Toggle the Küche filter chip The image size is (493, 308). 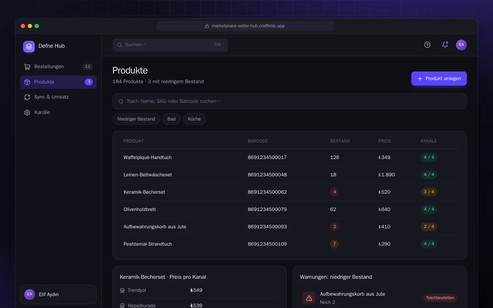[x=195, y=119]
